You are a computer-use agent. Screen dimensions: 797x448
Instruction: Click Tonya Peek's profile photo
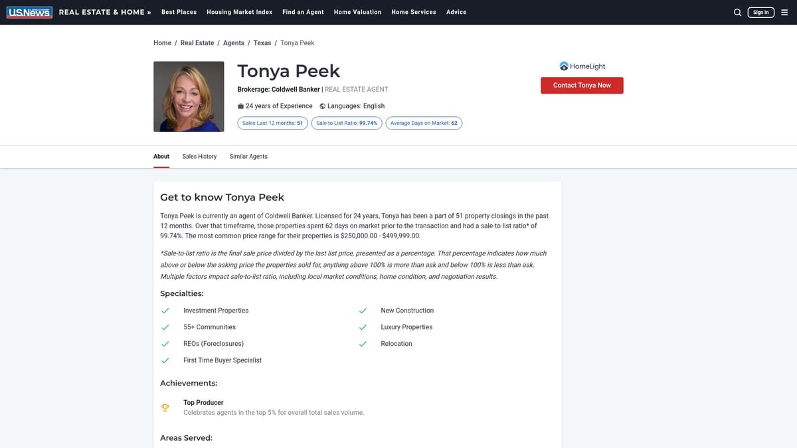click(x=189, y=96)
